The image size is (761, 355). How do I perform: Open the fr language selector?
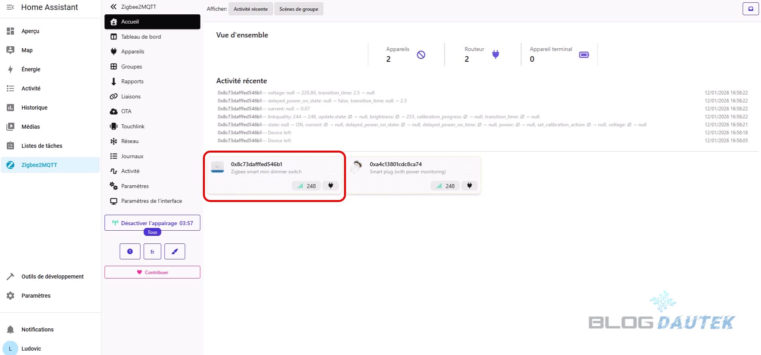click(x=152, y=251)
